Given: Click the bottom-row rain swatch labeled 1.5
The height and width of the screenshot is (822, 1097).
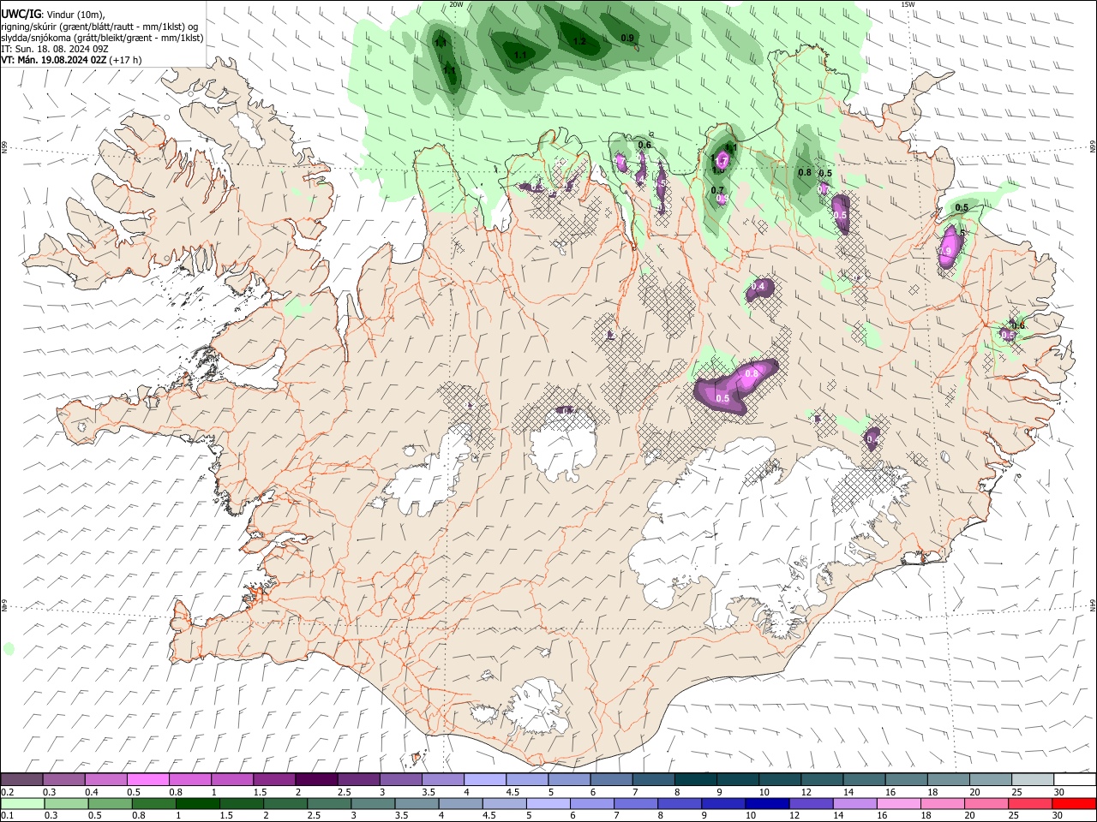Looking at the screenshot, I should point(241,803).
